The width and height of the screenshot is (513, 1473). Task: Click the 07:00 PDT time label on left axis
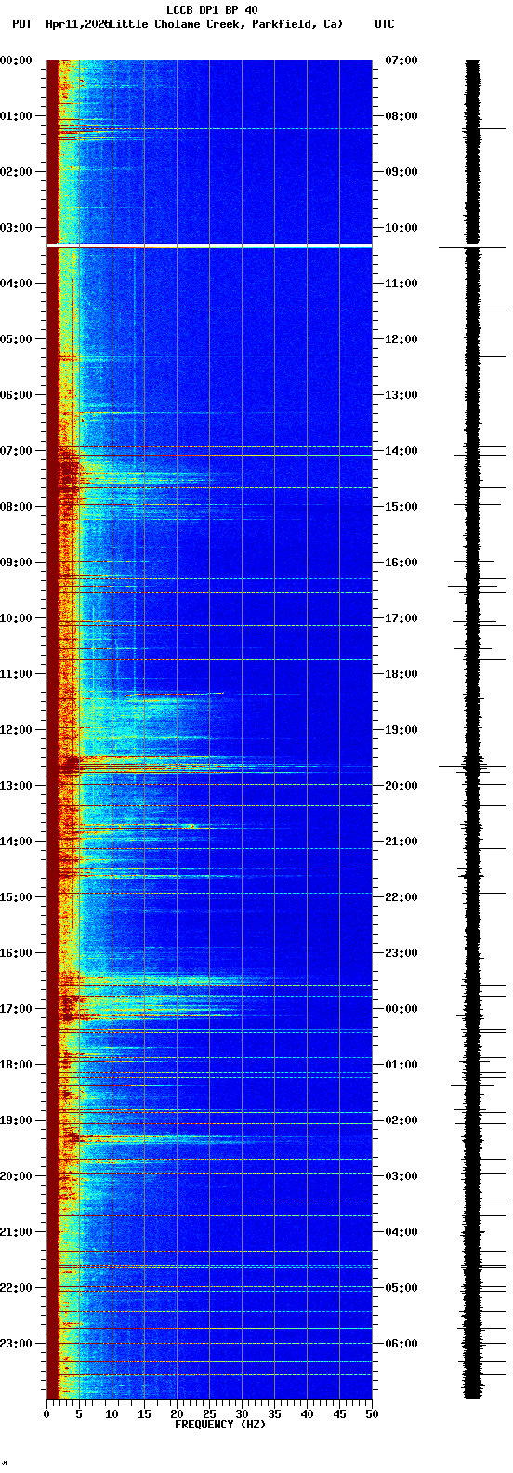coord(16,451)
